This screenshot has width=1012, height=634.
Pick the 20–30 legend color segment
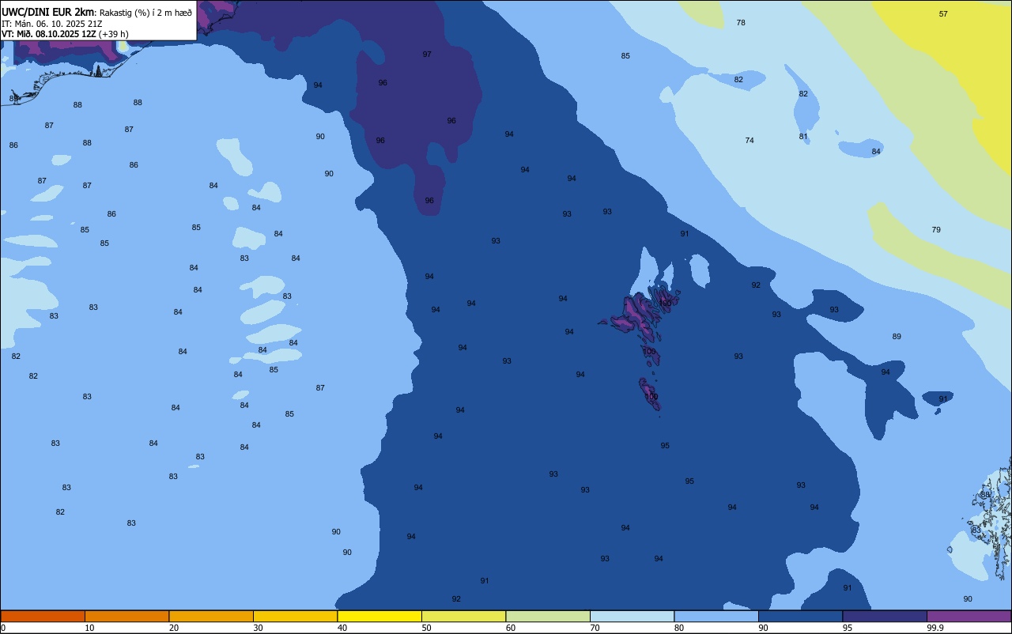tap(211, 616)
